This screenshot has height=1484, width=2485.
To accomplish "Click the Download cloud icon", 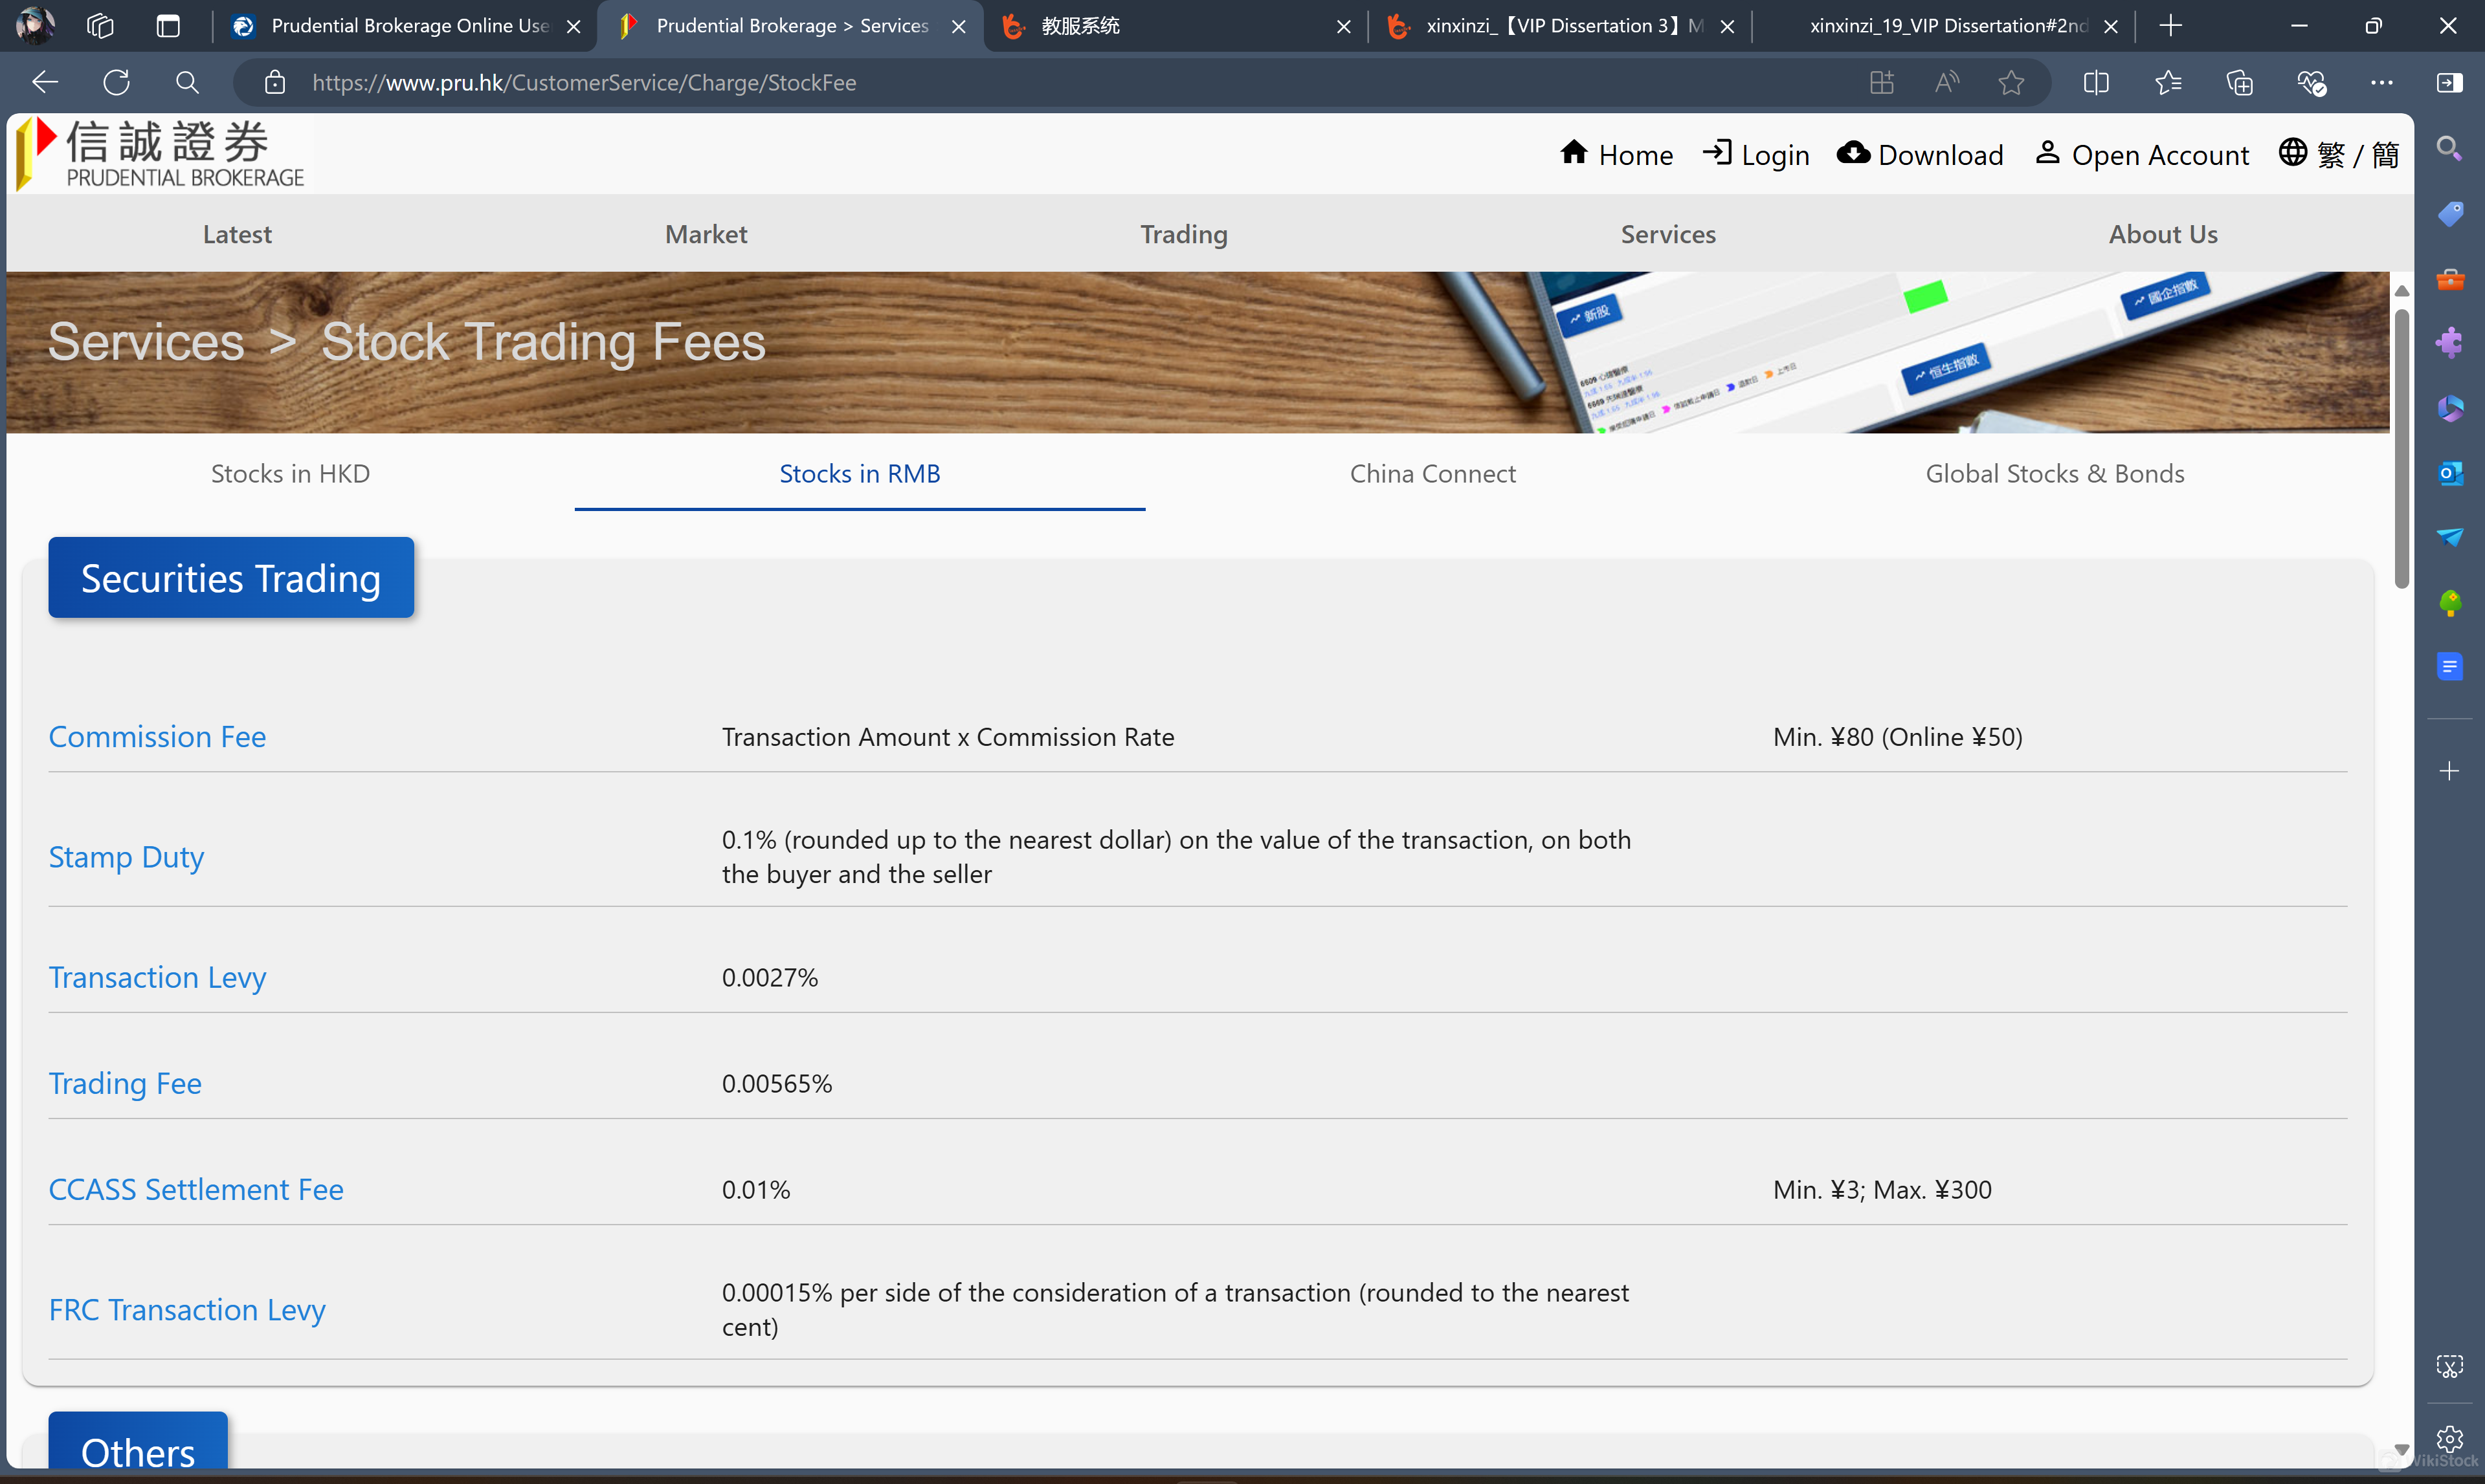I will click(x=1853, y=153).
